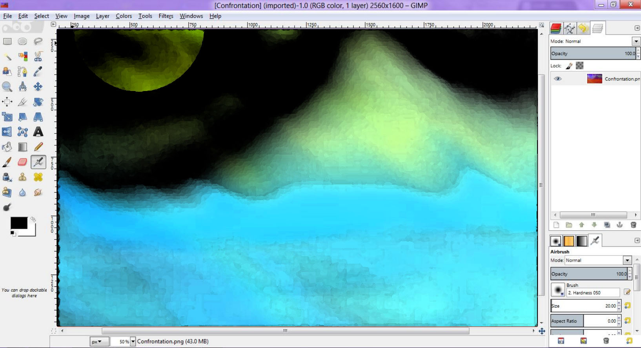The image size is (641, 348).
Task: Open the Windows menu
Action: (191, 16)
